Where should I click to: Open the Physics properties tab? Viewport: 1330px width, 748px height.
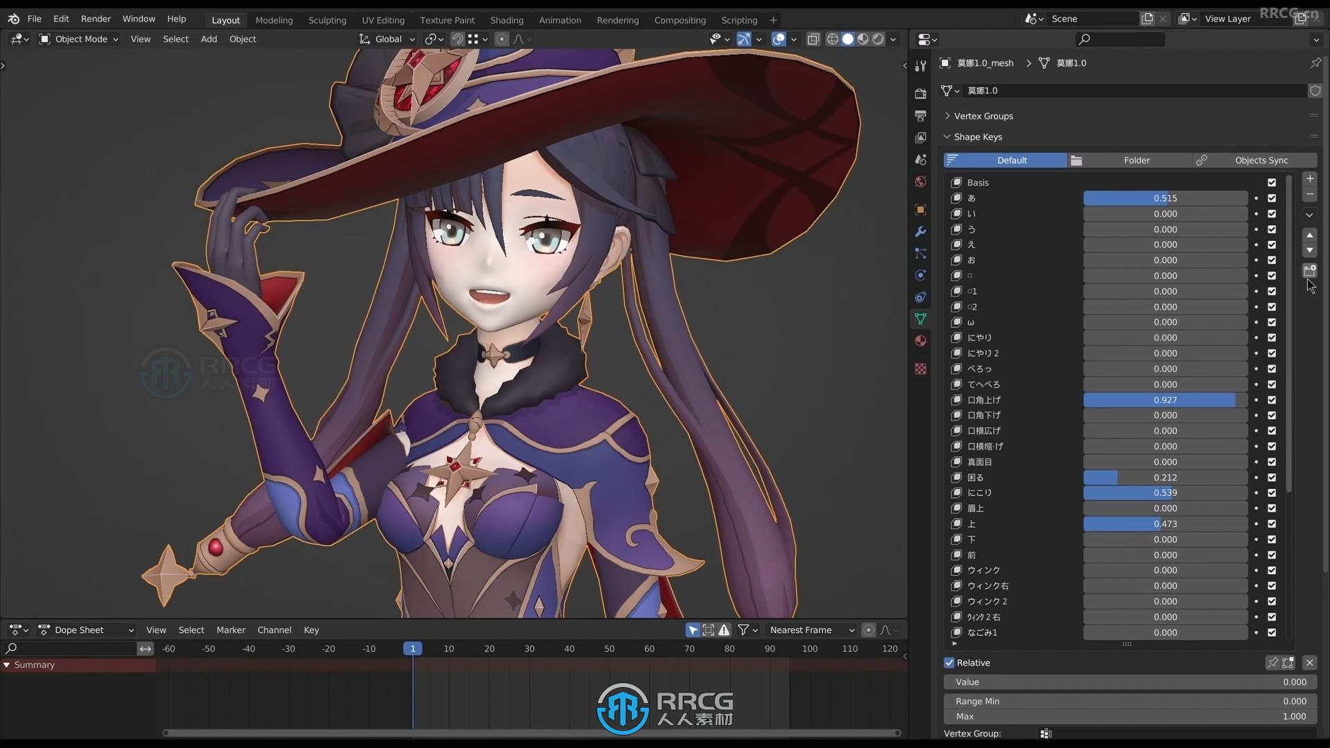(x=920, y=275)
